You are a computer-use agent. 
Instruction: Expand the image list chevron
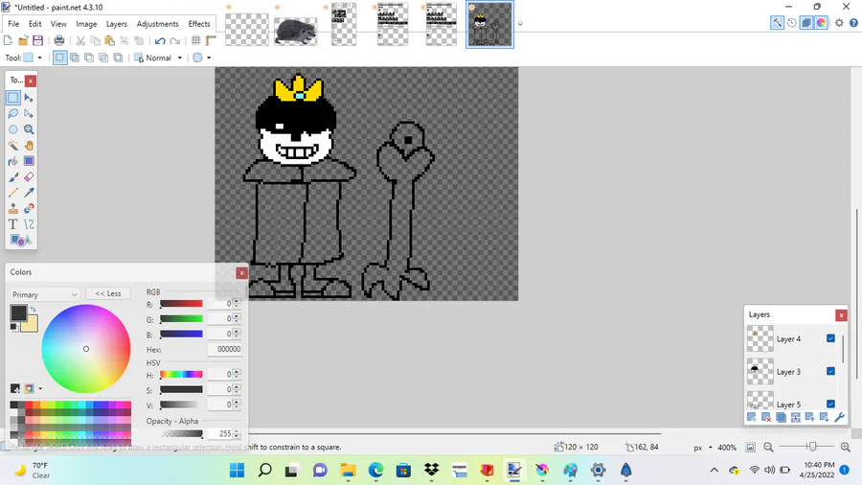pos(520,24)
